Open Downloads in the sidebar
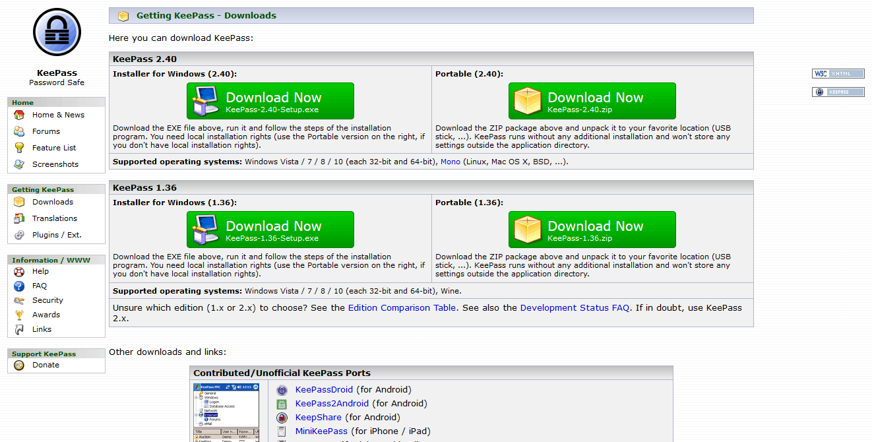Screen dimensions: 872x442 (53, 202)
